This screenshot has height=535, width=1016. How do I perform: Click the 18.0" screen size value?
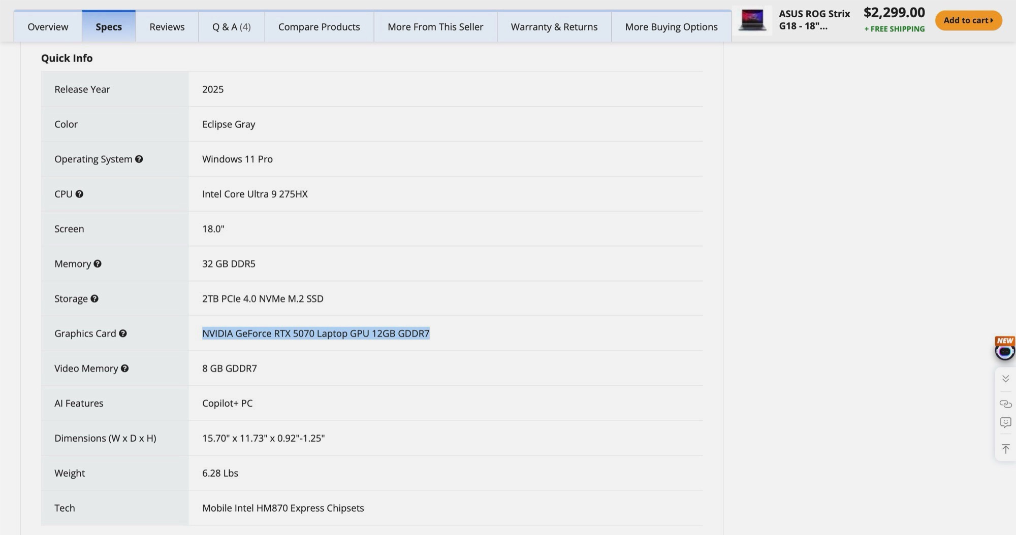point(213,229)
